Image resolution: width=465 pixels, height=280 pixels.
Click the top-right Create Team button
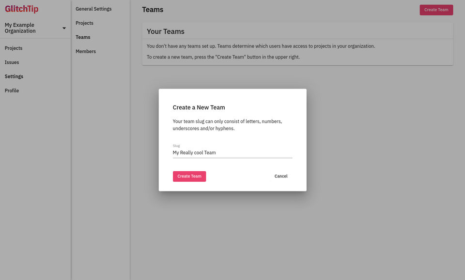[x=436, y=10]
